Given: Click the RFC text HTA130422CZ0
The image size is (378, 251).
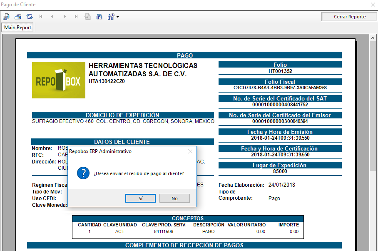Looking at the screenshot, I should point(107,81).
